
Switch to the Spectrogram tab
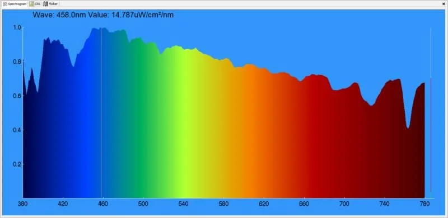click(x=15, y=4)
